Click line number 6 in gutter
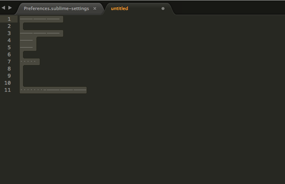This screenshot has width=285, height=184. click(x=9, y=55)
